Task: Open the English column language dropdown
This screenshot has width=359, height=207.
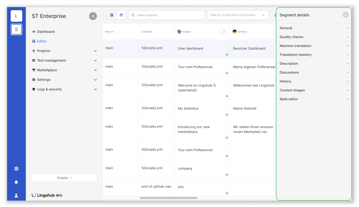Action: 223,32
